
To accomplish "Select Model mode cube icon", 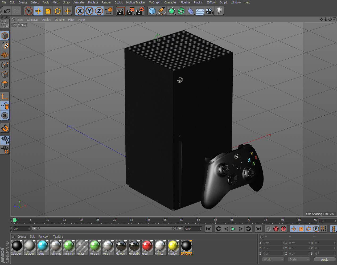I will click(5, 36).
